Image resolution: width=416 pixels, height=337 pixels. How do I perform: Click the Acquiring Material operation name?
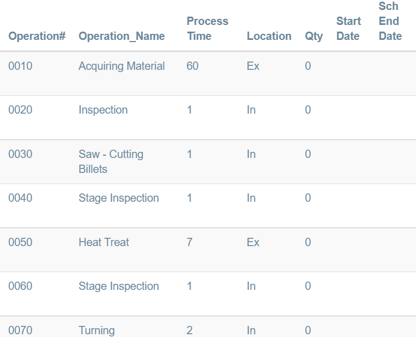click(x=122, y=66)
